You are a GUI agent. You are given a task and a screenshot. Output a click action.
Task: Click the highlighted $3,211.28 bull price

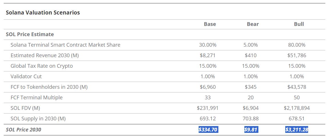[297, 130]
